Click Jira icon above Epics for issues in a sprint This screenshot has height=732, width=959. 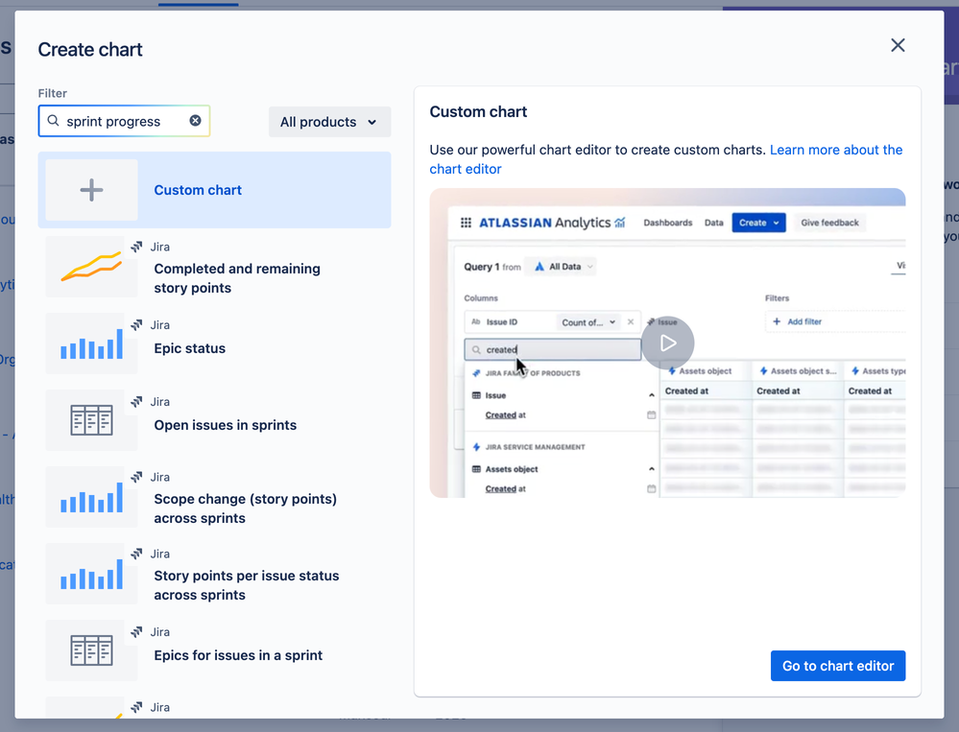tap(136, 632)
